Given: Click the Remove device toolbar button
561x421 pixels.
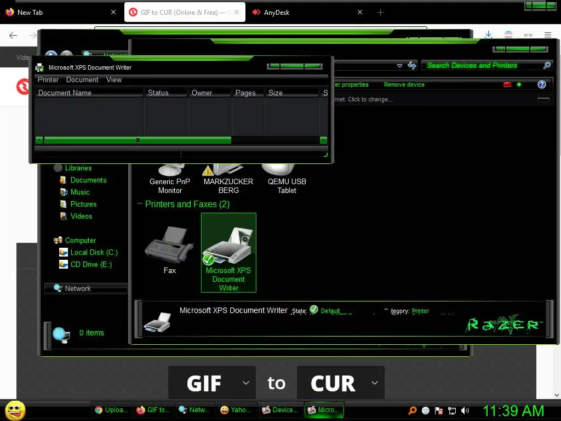Looking at the screenshot, I should (x=404, y=84).
